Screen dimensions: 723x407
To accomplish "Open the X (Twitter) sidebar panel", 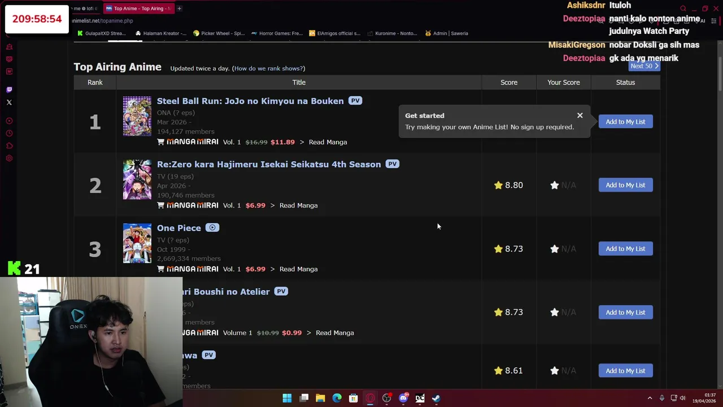I will [x=9, y=102].
